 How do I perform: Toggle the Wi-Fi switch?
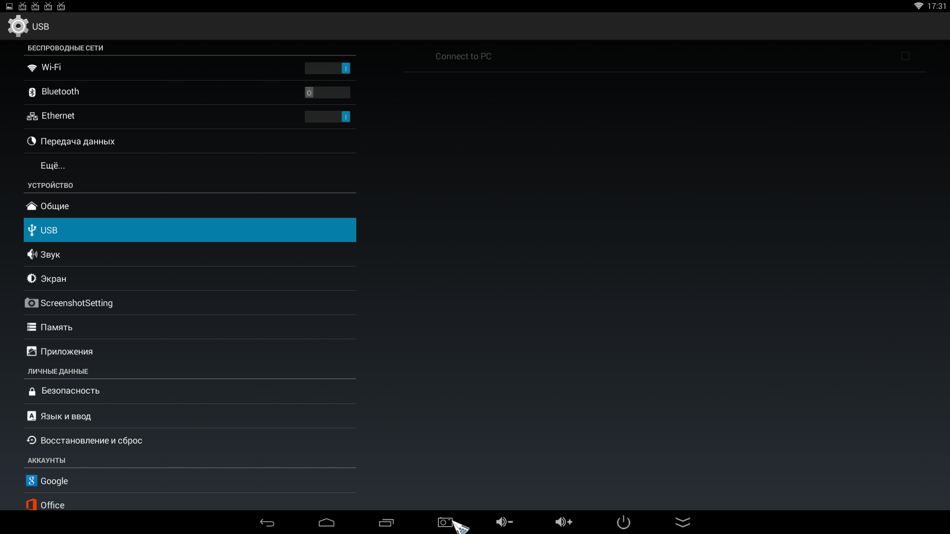click(327, 68)
